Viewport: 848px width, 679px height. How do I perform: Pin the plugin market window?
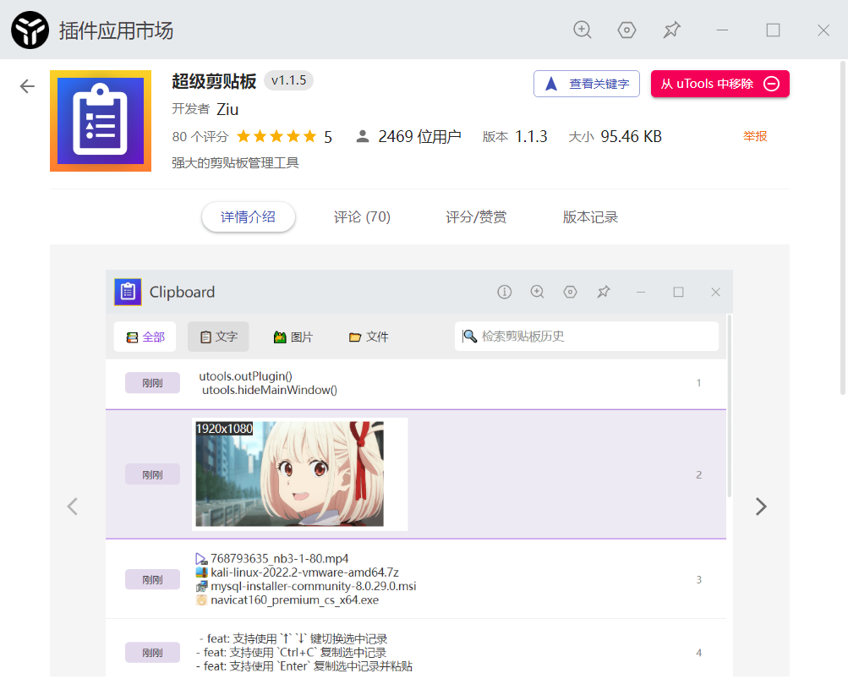(x=671, y=30)
